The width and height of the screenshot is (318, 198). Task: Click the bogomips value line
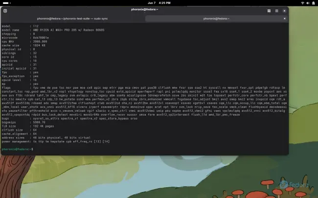coord(23,122)
